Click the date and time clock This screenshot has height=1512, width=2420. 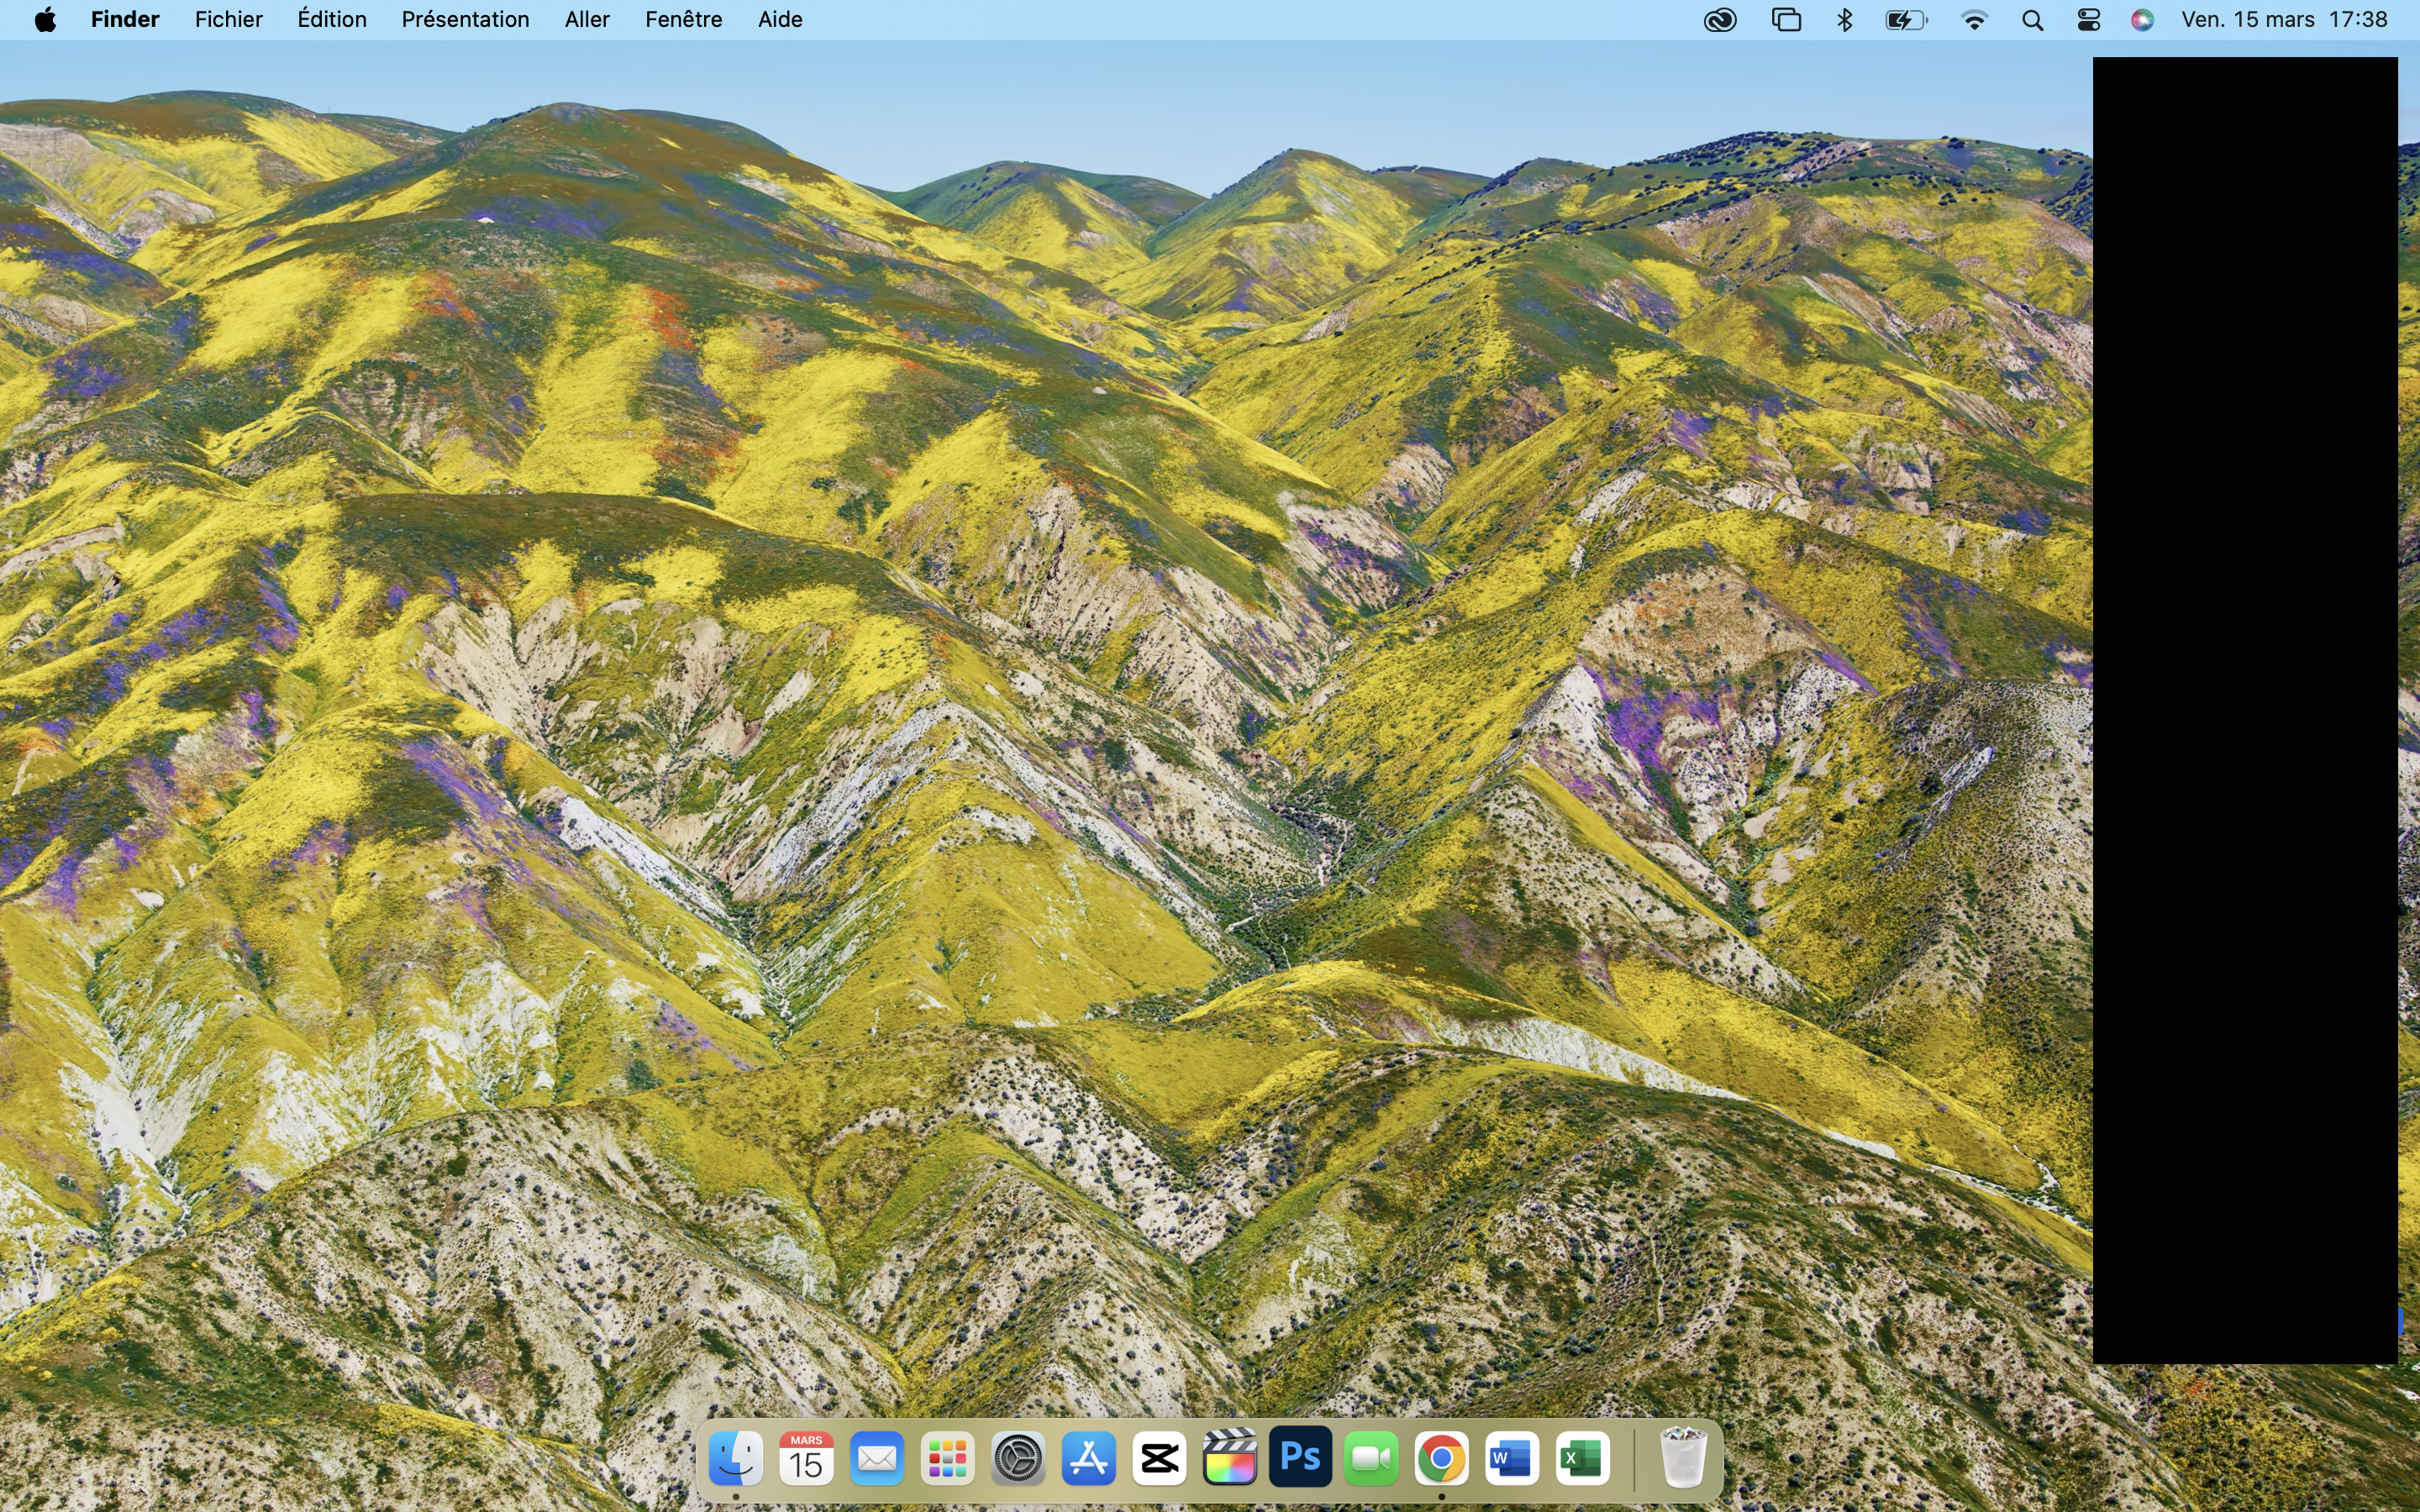click(x=2284, y=20)
